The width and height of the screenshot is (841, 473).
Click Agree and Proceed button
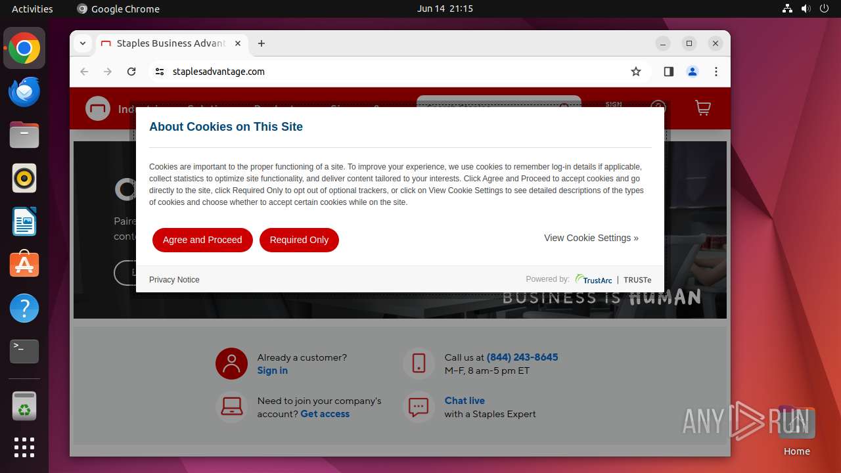pyautogui.click(x=202, y=240)
